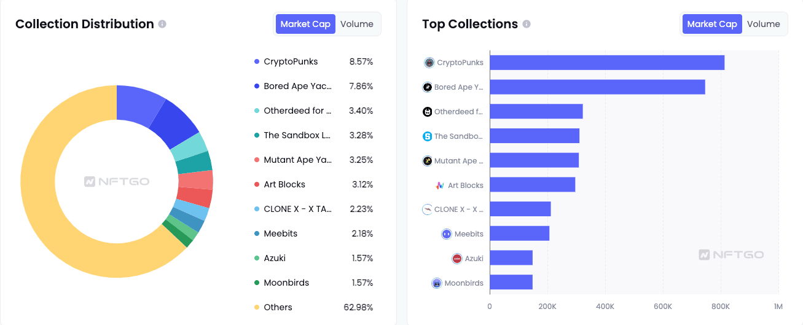
Task: Select Market Cap in Top Collections
Action: click(712, 24)
